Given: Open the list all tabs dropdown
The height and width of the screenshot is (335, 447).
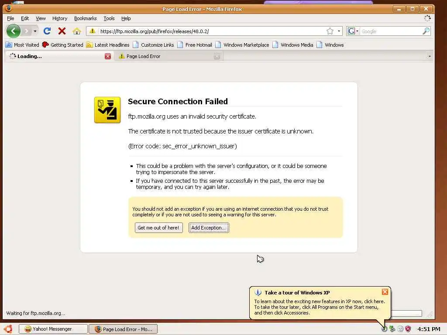Looking at the screenshot, I should pyautogui.click(x=430, y=56).
